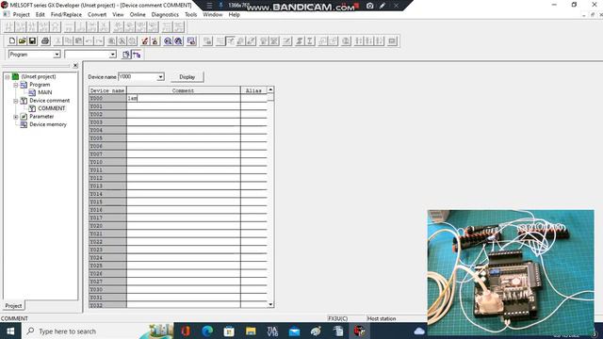The height and width of the screenshot is (339, 603).
Task: Open the MELSOFT icon left of Project menu
Action: tap(7, 14)
